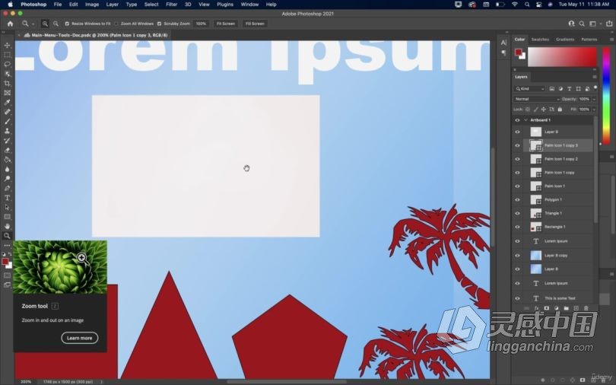Select the Brush tool
Image resolution: width=616 pixels, height=385 pixels.
[x=7, y=122]
